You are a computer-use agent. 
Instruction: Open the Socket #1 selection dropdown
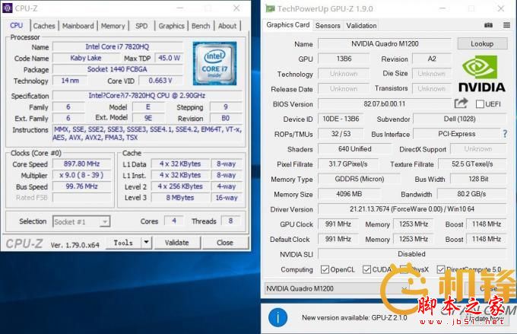coord(81,222)
